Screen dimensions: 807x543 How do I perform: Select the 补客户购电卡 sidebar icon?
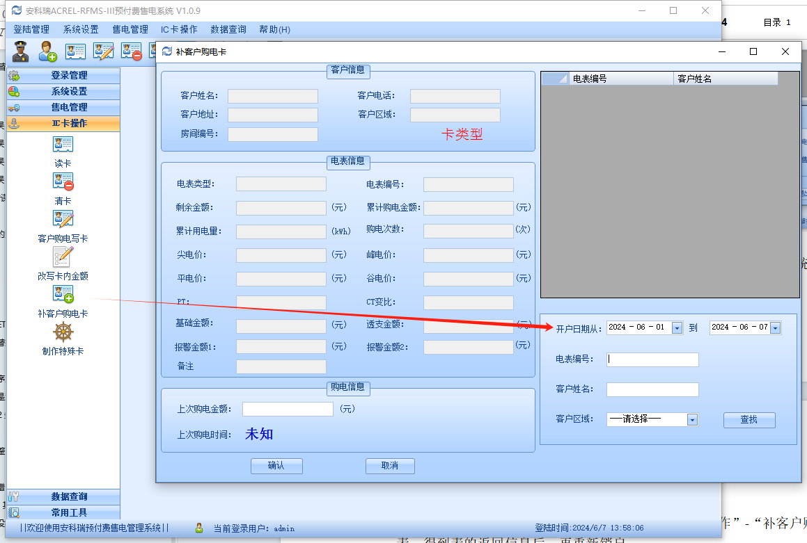pos(63,295)
